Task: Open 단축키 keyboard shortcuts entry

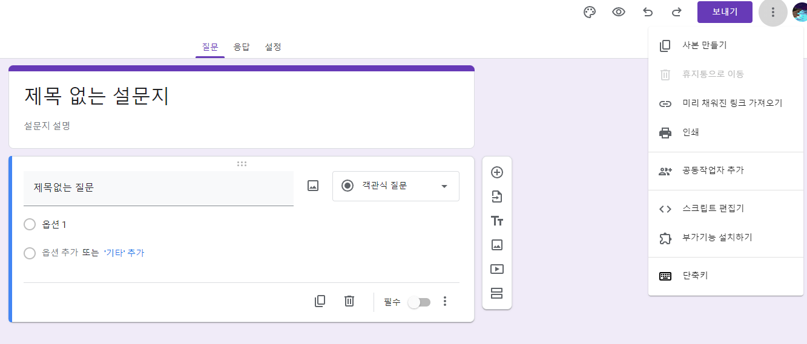Action: (726, 276)
